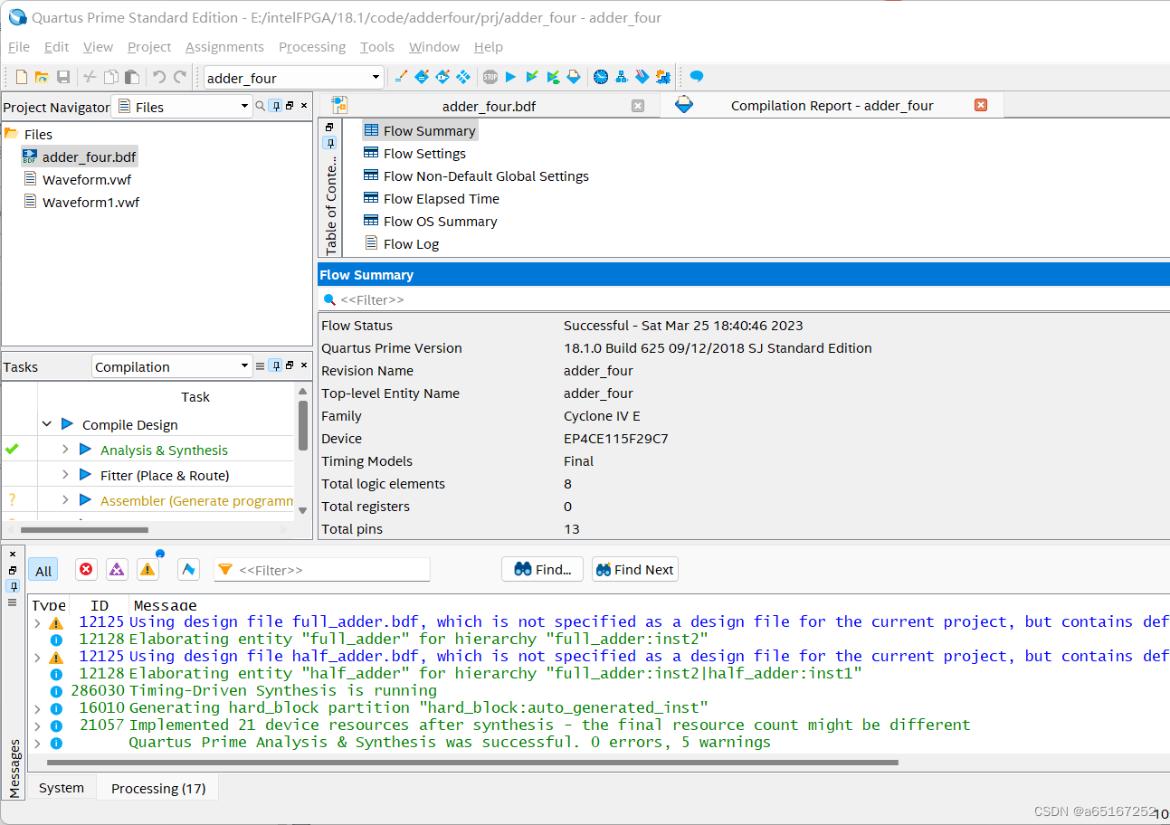Click the Paste clipboard toolbar icon

132,78
